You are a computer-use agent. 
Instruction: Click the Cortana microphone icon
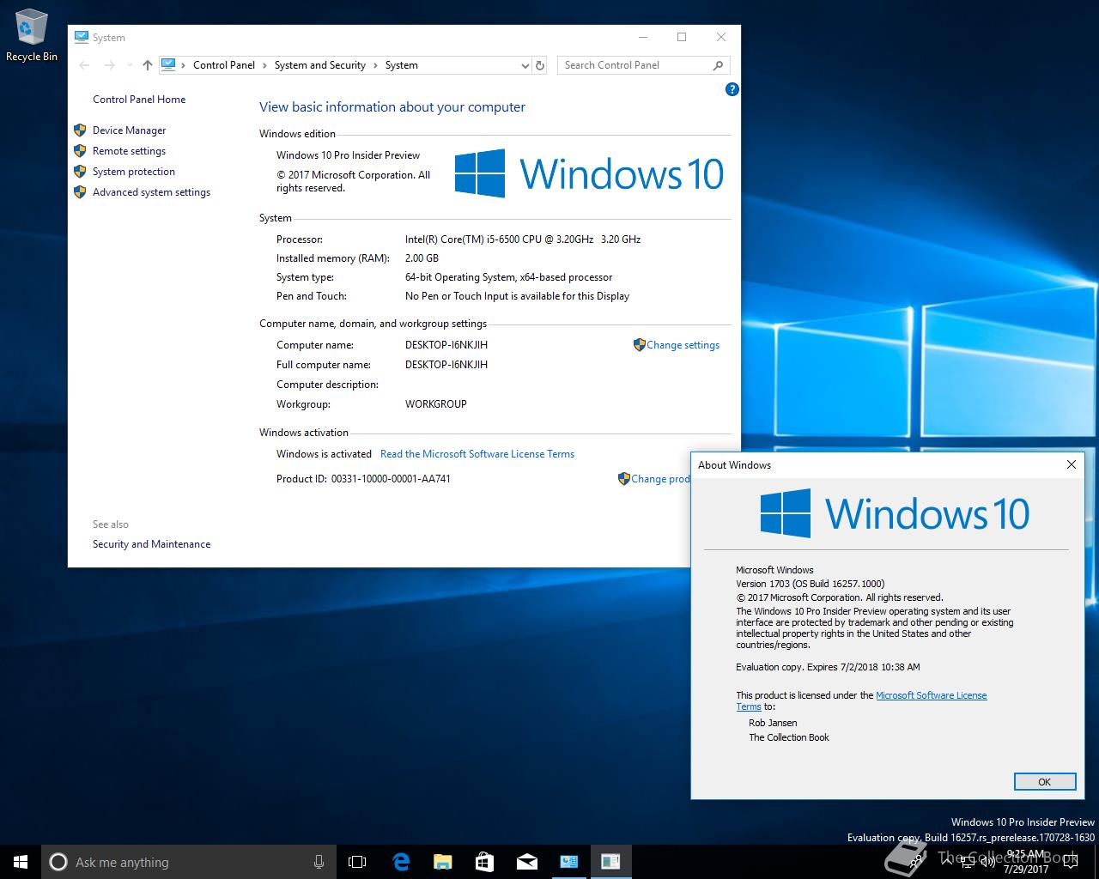tap(319, 862)
